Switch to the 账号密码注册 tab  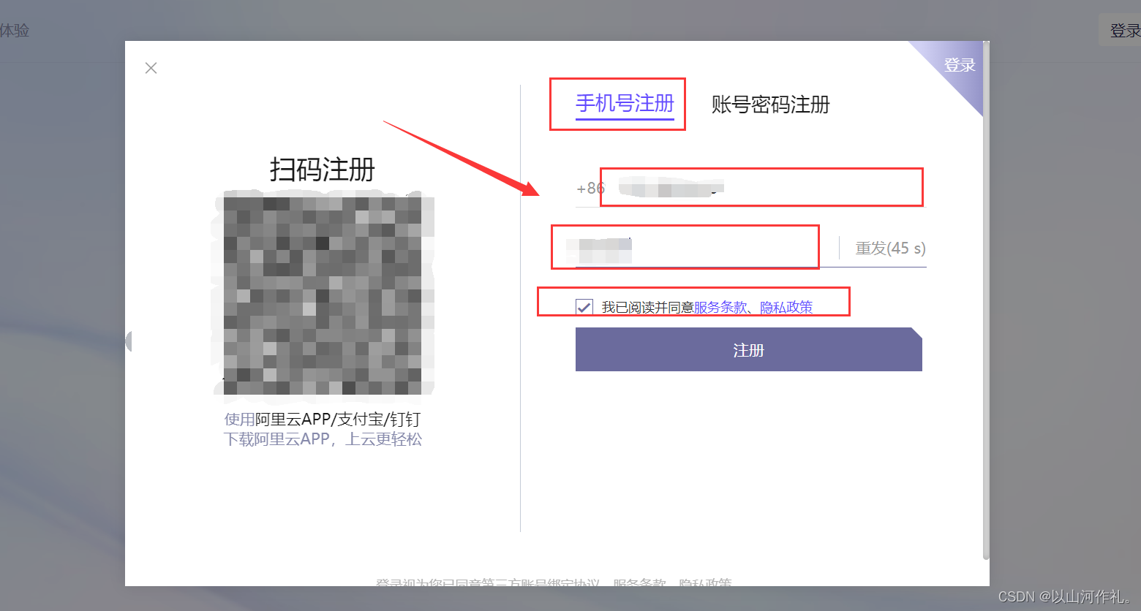point(770,105)
